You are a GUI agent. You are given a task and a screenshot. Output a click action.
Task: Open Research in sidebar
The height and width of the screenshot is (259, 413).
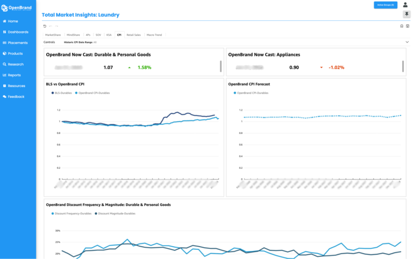13,64
